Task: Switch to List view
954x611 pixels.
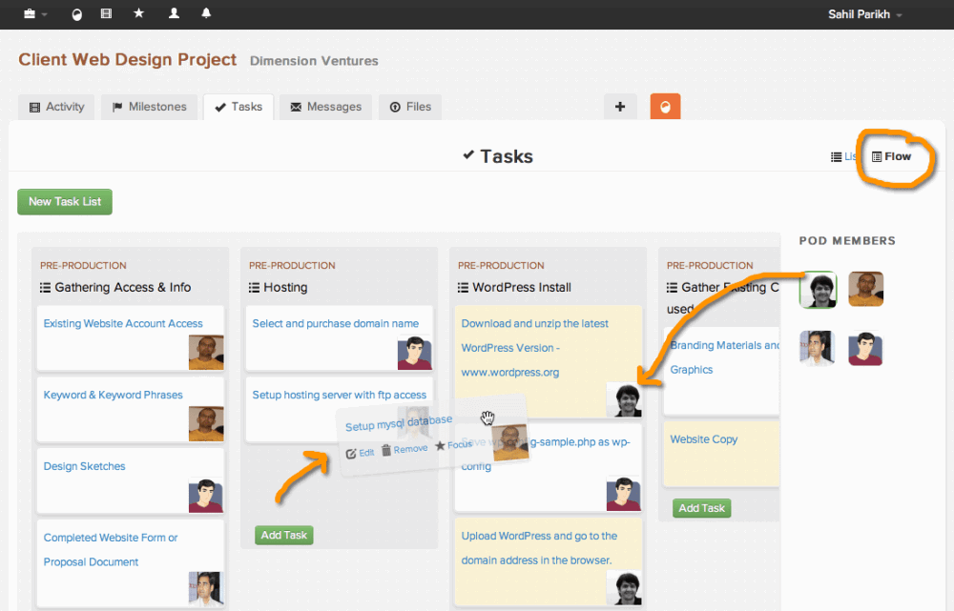Action: pyautogui.click(x=844, y=157)
